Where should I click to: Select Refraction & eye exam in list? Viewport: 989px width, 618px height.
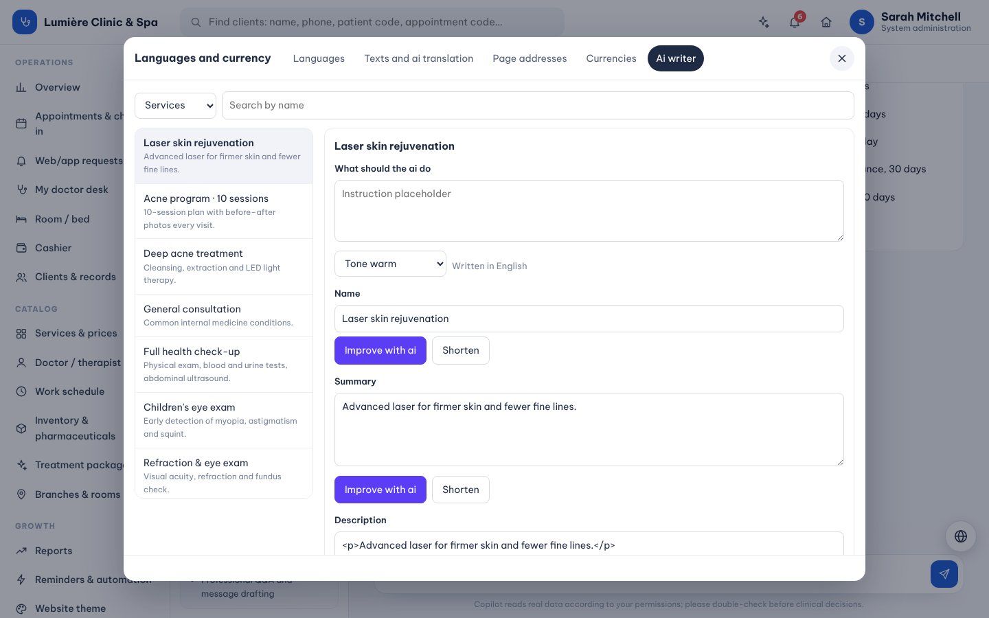(224, 473)
